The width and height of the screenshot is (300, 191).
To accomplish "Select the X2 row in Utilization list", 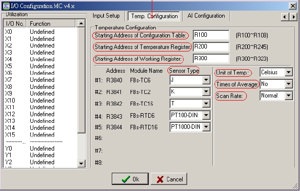I will [40, 45].
